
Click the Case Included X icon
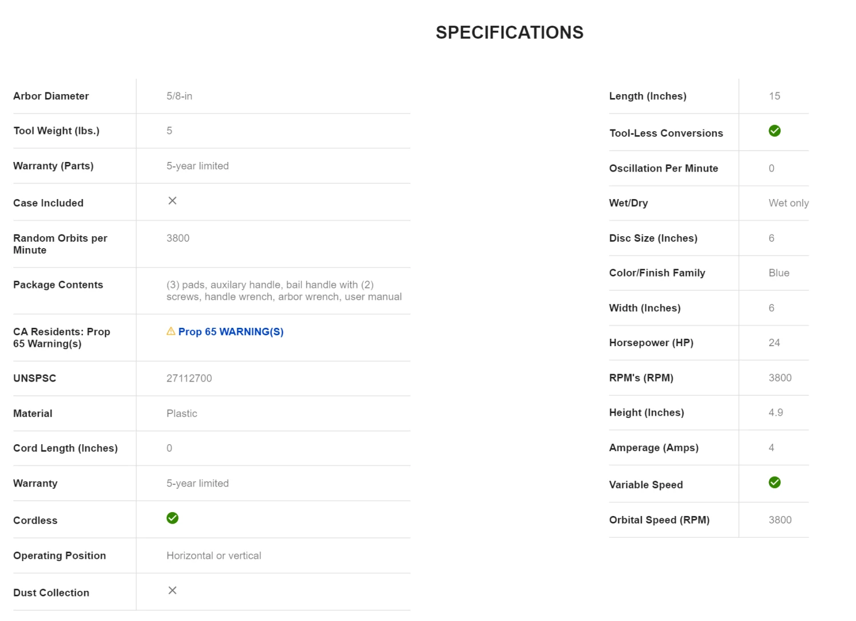(172, 201)
